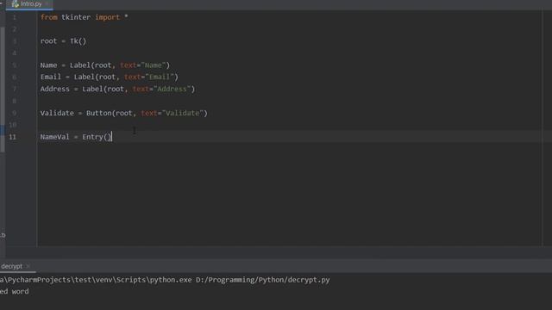Select the Intro.py editor tab
The image size is (552, 310).
(29, 4)
